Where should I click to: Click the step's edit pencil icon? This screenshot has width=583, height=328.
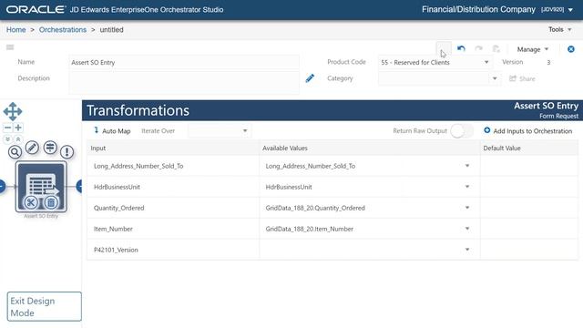[x=33, y=148]
